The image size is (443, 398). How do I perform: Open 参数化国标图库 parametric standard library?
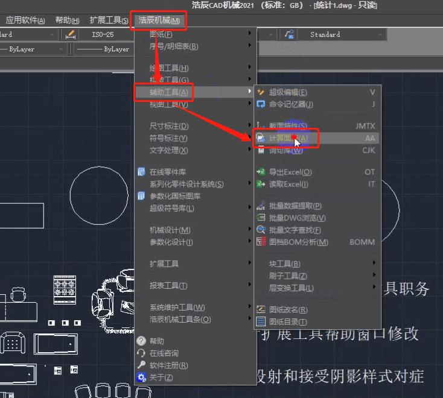pyautogui.click(x=195, y=196)
